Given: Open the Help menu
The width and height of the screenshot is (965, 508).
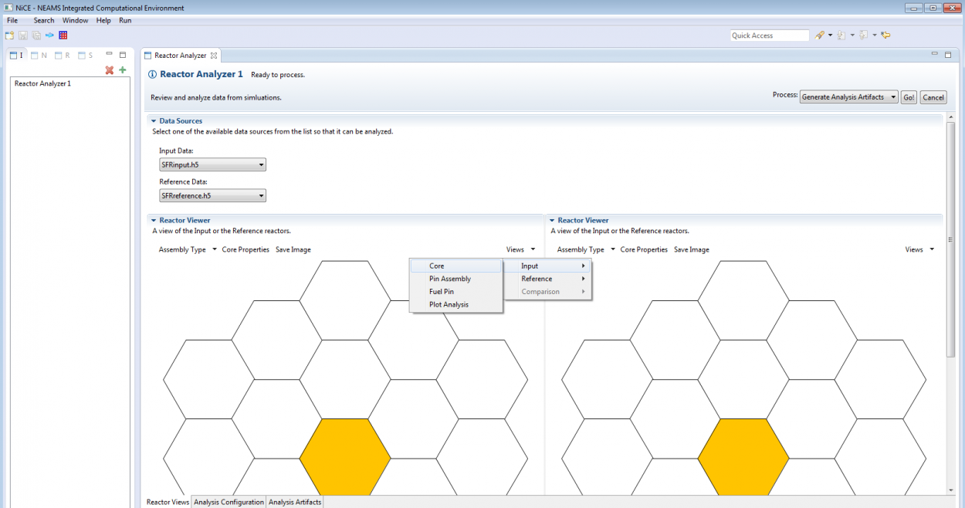Looking at the screenshot, I should tap(103, 20).
